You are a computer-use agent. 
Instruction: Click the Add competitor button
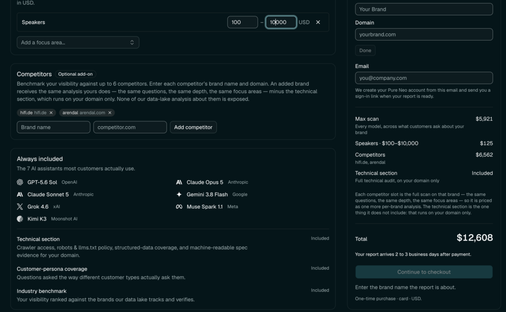pyautogui.click(x=193, y=127)
